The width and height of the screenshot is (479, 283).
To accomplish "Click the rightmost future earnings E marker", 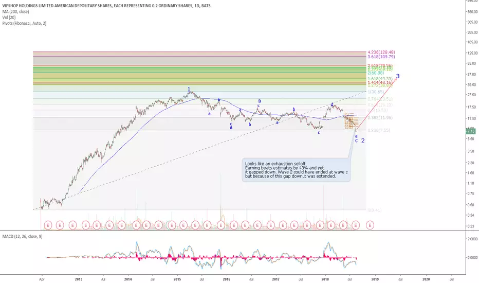I will pyautogui.click(x=370, y=225).
